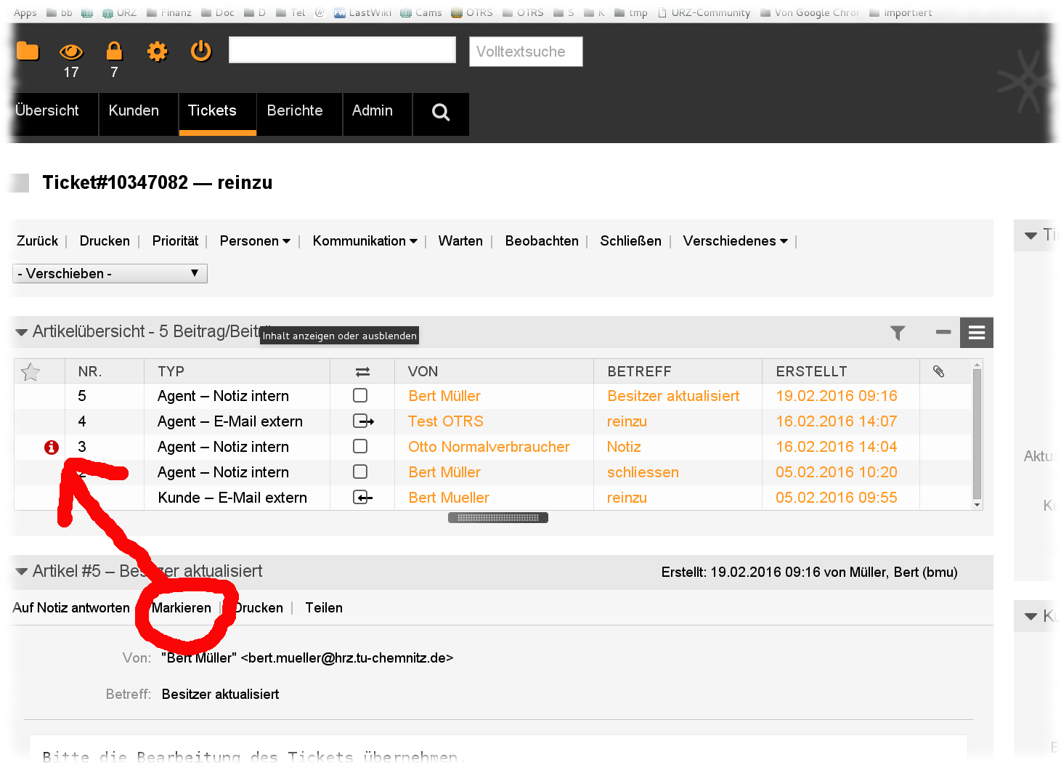
Task: Open the magnifier search icon in navigation
Action: (x=440, y=112)
